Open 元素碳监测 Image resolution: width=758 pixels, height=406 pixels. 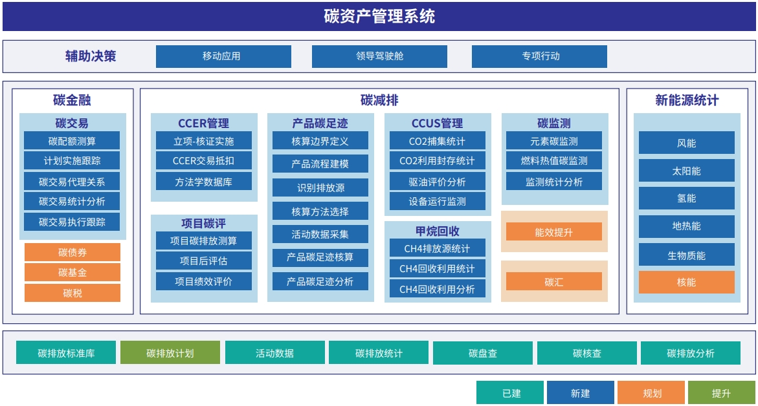click(x=554, y=141)
